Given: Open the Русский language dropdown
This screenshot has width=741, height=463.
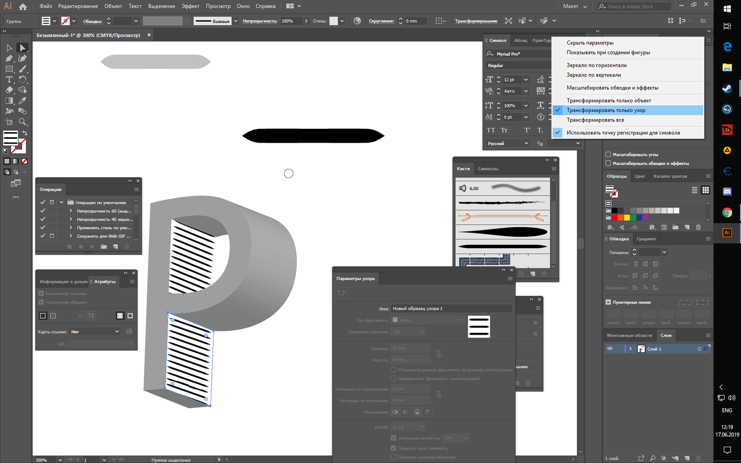Looking at the screenshot, I should [x=508, y=144].
